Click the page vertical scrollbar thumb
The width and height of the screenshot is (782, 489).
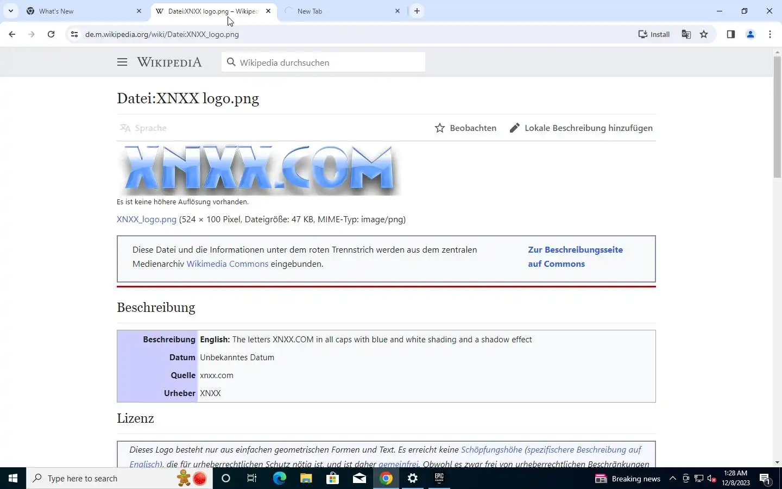coord(777,116)
